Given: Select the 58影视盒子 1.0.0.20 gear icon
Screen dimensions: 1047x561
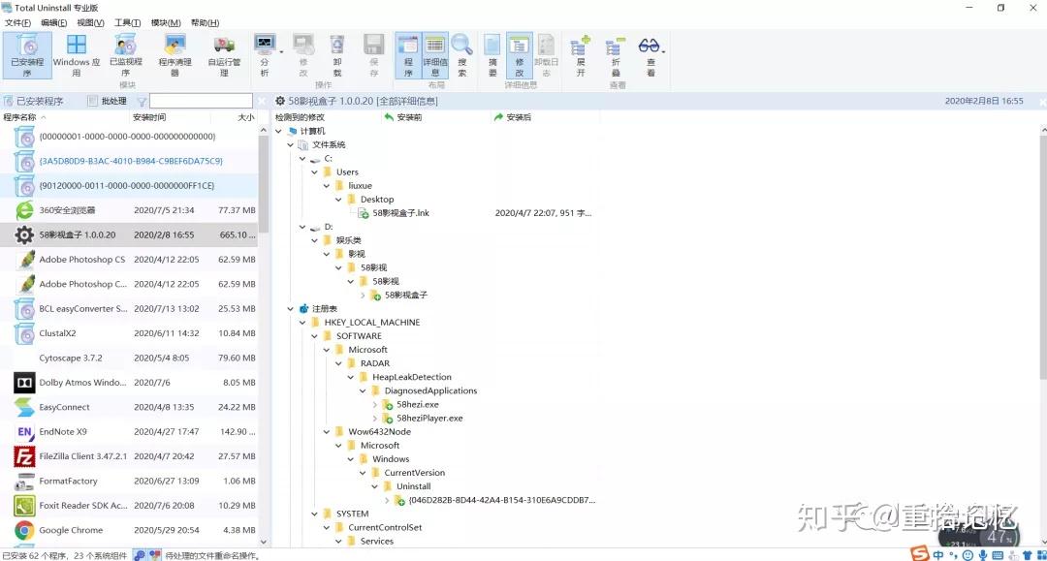Looking at the screenshot, I should pyautogui.click(x=24, y=234).
